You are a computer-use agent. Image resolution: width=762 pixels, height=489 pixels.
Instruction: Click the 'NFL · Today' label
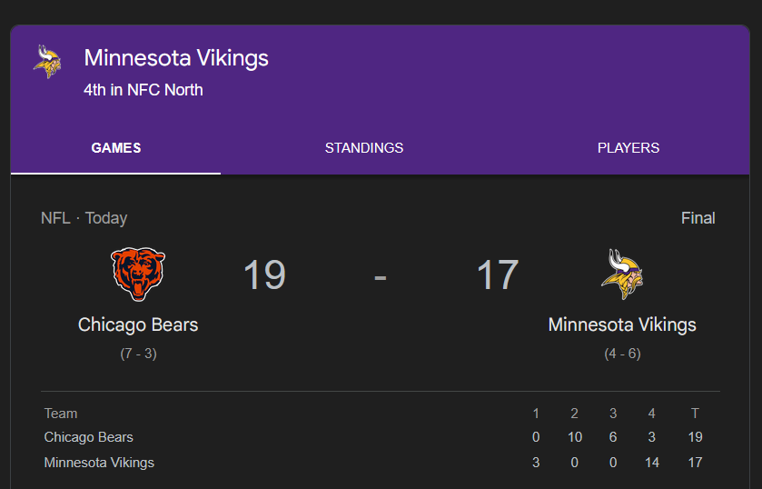84,218
